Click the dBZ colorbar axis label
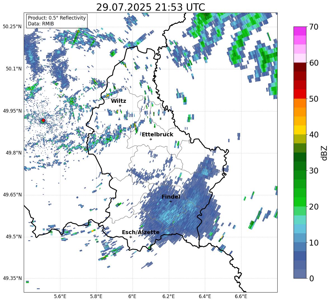 point(325,153)
